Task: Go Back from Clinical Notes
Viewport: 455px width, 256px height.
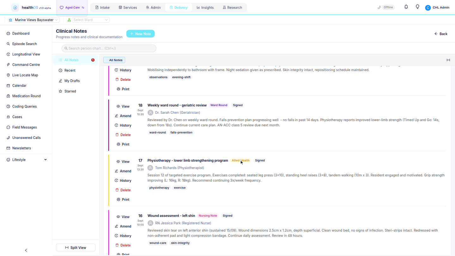Action: coord(441,34)
